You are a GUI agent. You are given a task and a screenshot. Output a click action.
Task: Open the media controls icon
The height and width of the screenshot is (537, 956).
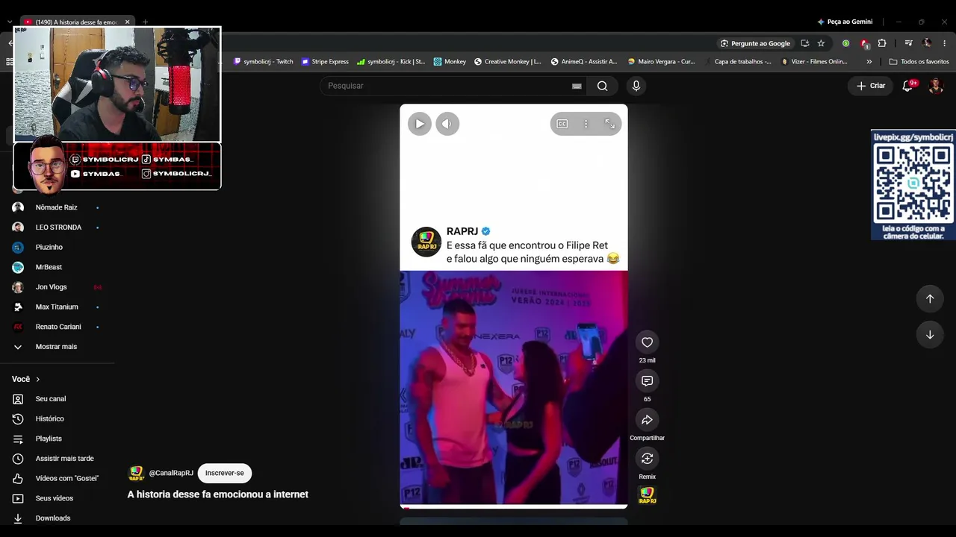point(909,43)
